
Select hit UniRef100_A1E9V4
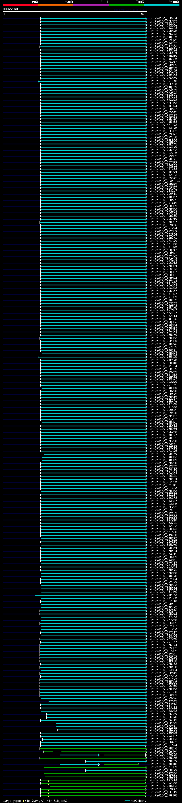point(163,106)
